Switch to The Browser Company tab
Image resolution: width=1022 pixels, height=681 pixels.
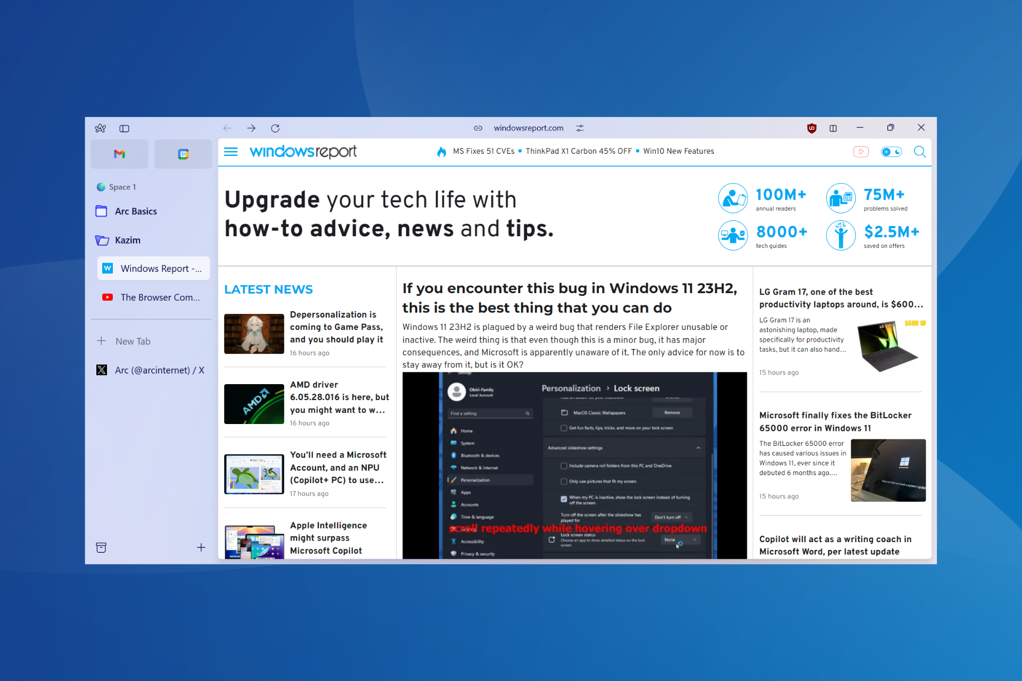pos(153,297)
